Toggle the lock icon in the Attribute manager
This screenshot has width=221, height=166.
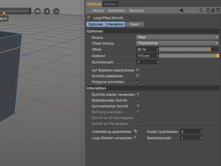208,11
